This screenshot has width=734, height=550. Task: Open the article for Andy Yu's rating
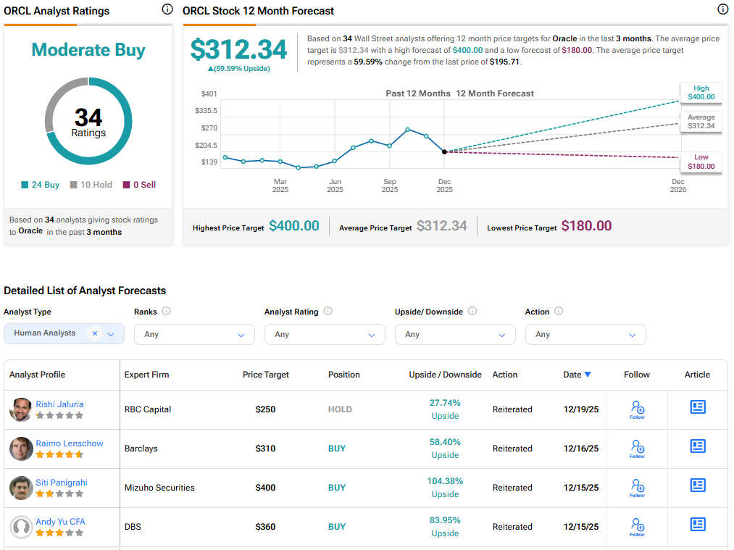697,525
